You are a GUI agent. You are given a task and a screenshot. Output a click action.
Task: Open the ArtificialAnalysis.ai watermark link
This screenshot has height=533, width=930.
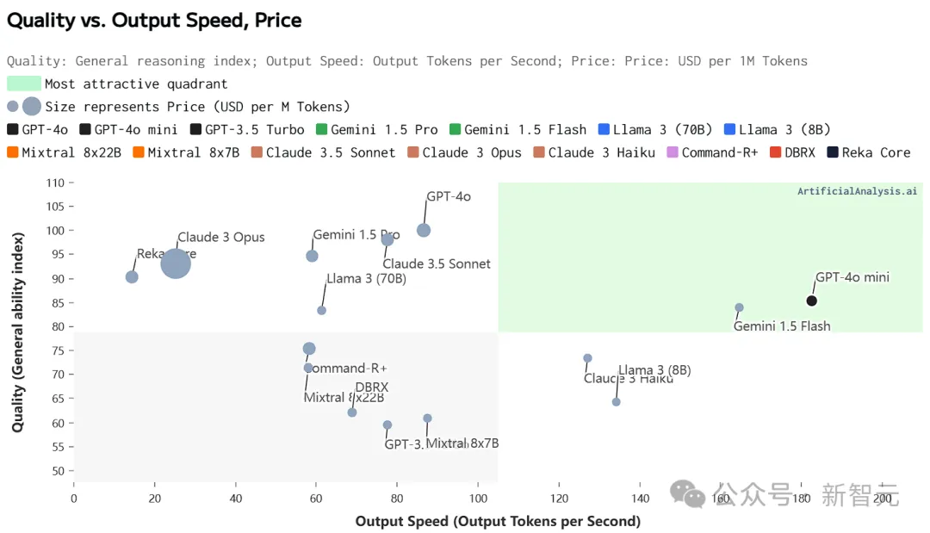pos(857,191)
